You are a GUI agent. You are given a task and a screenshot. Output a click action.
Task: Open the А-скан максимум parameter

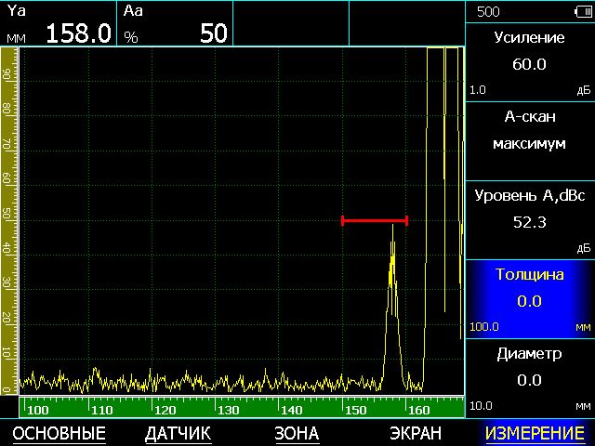[530, 141]
